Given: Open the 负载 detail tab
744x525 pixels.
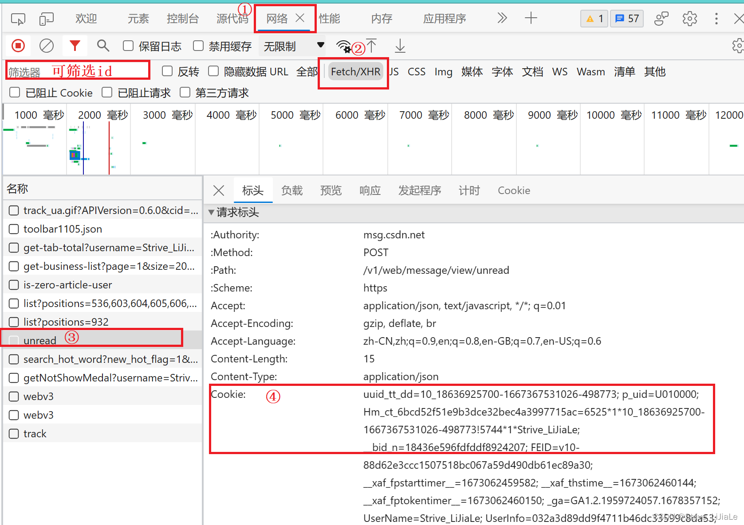Looking at the screenshot, I should pyautogui.click(x=292, y=191).
